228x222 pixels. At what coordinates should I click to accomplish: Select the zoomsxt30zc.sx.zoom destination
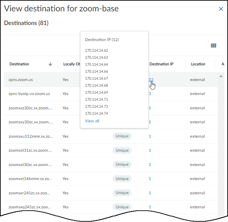pyautogui.click(x=30, y=165)
